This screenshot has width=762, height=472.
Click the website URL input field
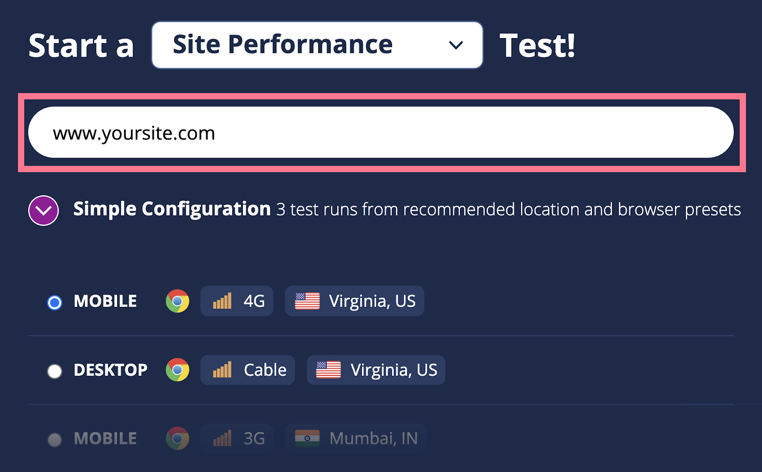(381, 133)
